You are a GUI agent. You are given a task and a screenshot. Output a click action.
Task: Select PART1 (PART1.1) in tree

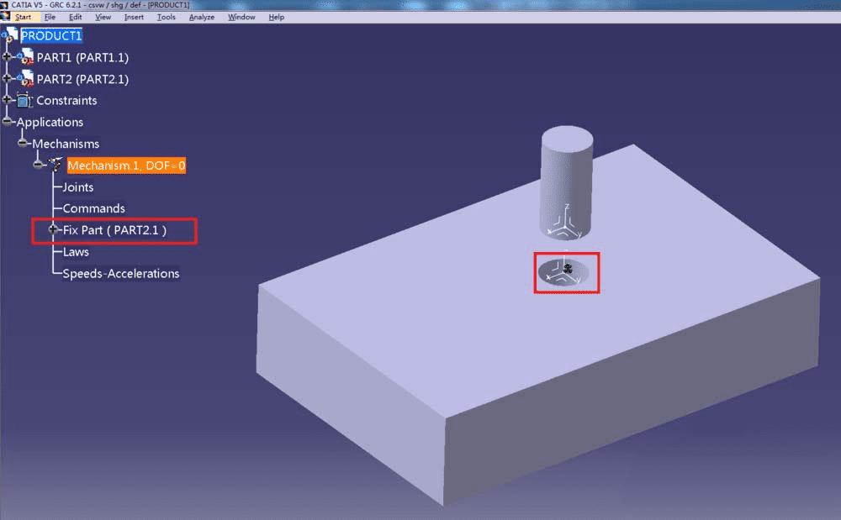pos(82,57)
